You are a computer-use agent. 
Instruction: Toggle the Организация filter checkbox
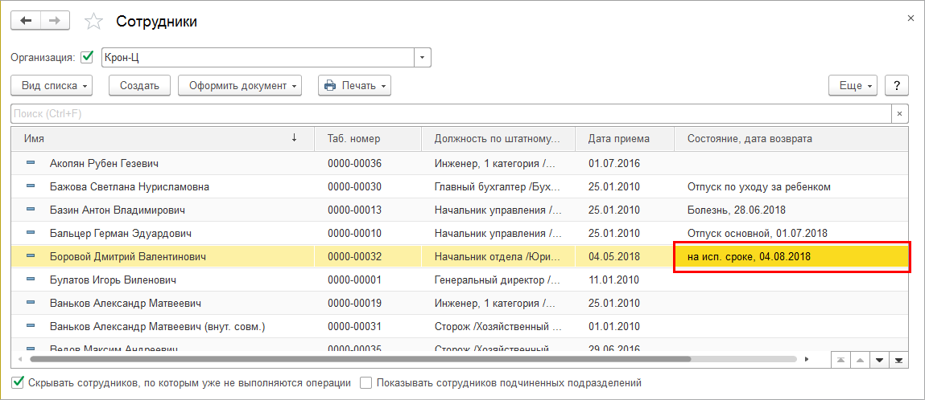point(88,57)
